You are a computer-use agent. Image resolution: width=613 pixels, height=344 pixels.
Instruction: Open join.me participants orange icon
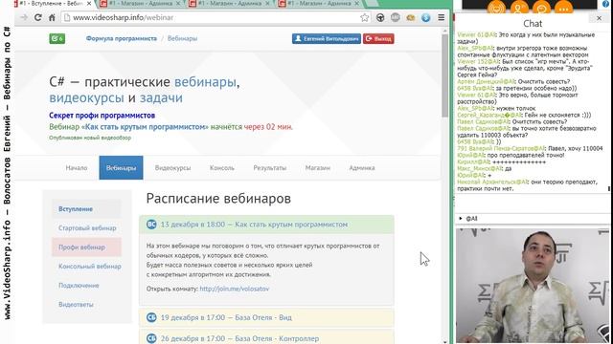pos(519,7)
